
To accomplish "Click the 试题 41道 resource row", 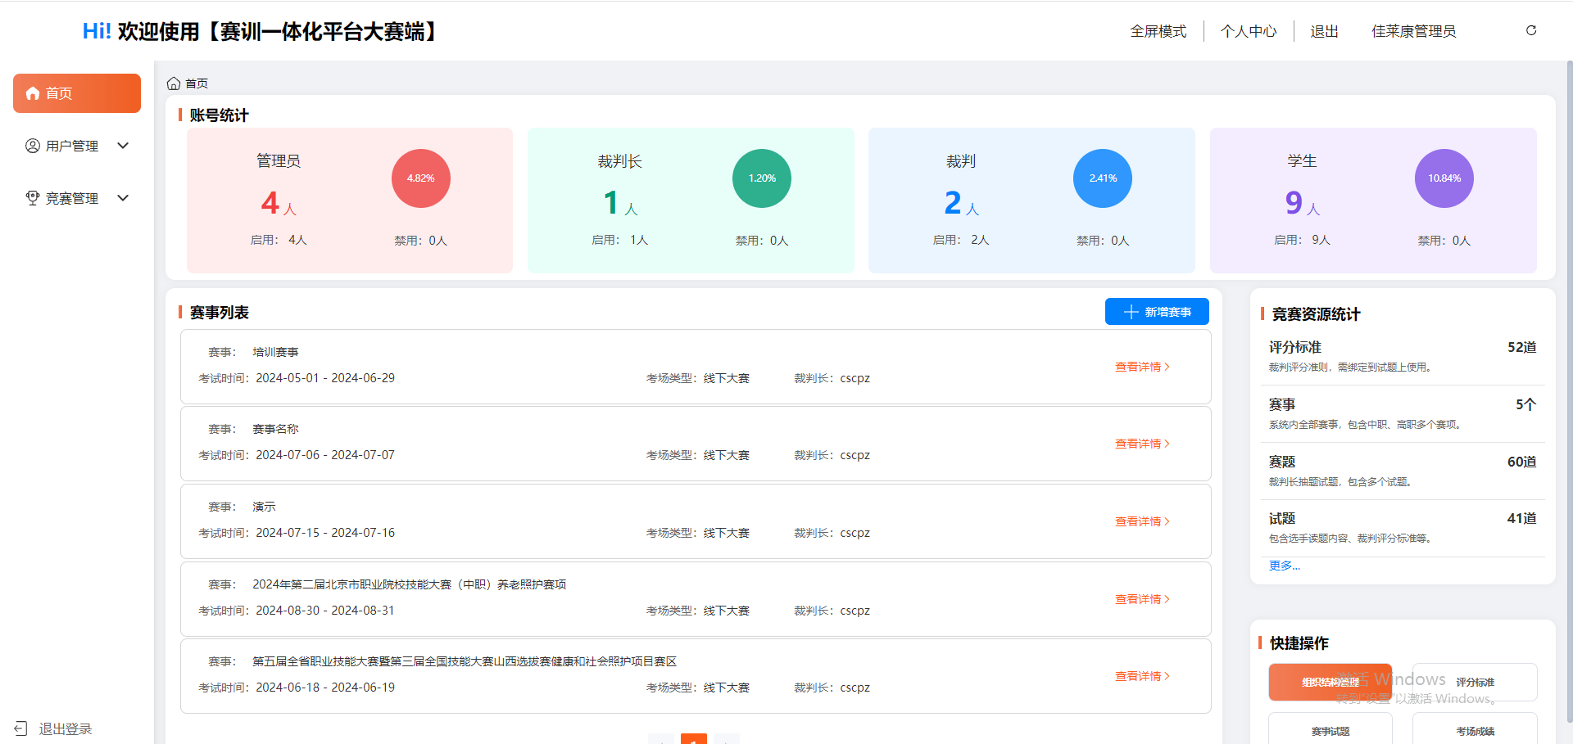I will tap(1403, 528).
